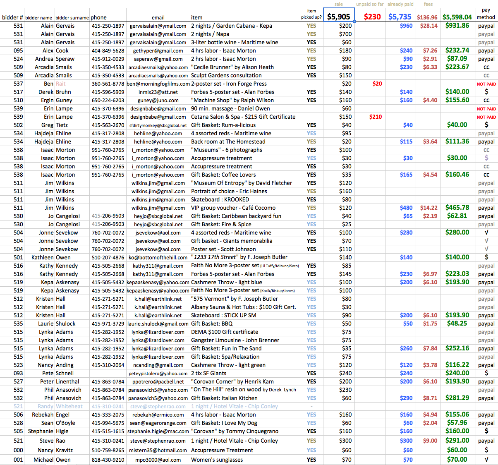The image size is (498, 465).
Task: Select the $700 sale amount
Action: 345,34
